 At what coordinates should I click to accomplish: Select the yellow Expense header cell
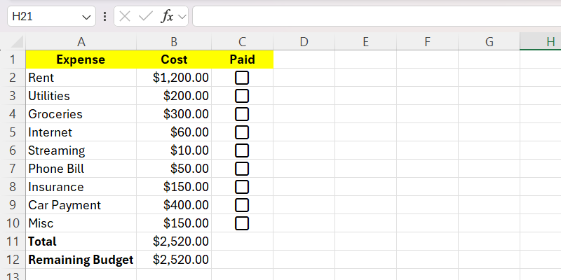(81, 59)
